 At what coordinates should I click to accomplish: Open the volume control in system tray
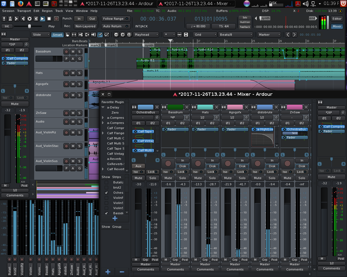click(x=305, y=4)
